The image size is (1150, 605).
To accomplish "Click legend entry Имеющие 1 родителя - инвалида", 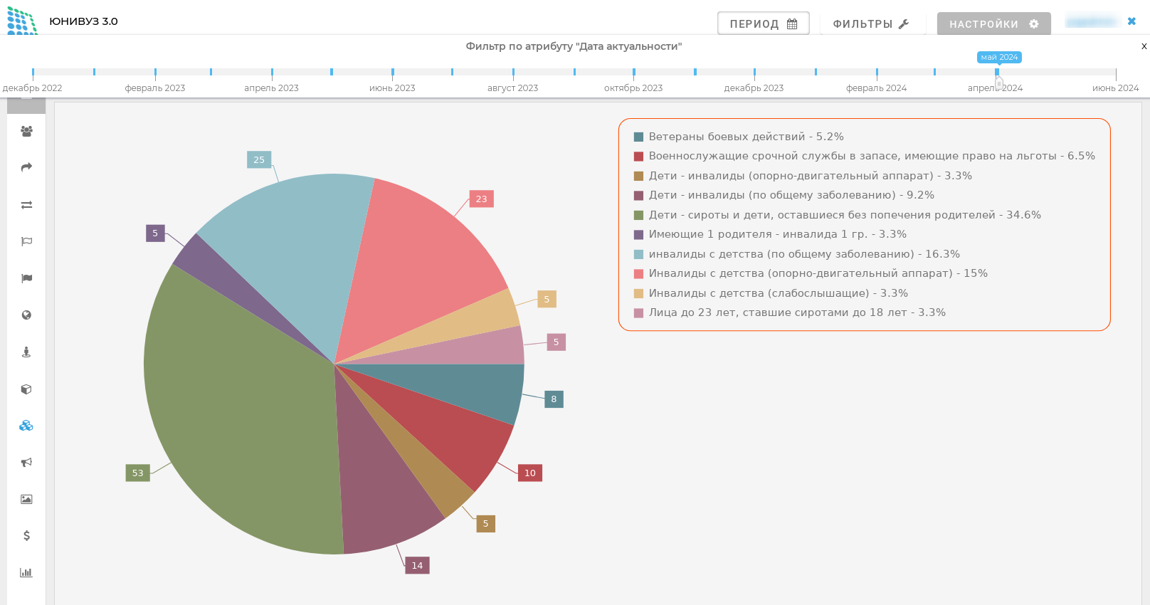I will click(770, 234).
